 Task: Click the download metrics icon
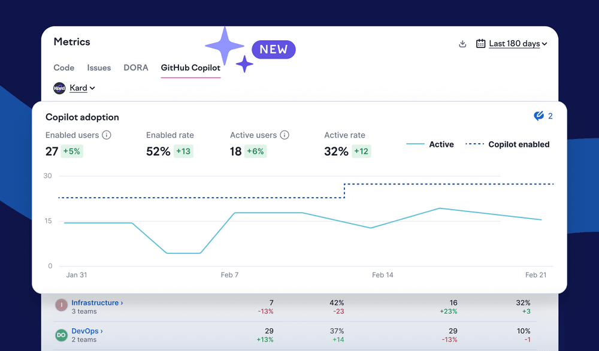pos(462,44)
